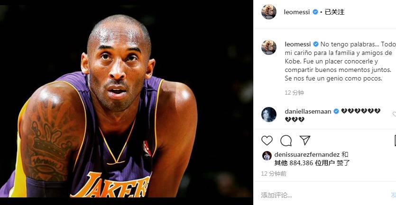Click the 12 分钟前 post timestamp
The width and height of the screenshot is (396, 205).
274,173
